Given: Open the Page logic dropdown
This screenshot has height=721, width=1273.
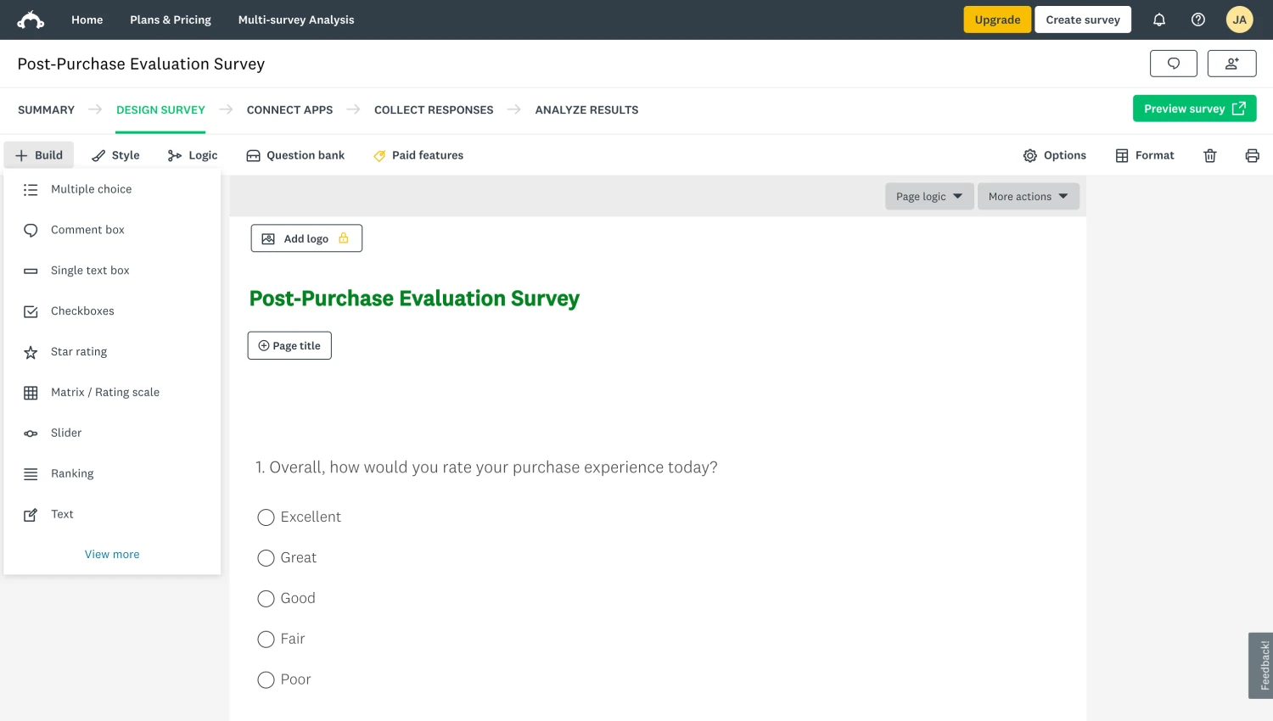Looking at the screenshot, I should (x=928, y=196).
